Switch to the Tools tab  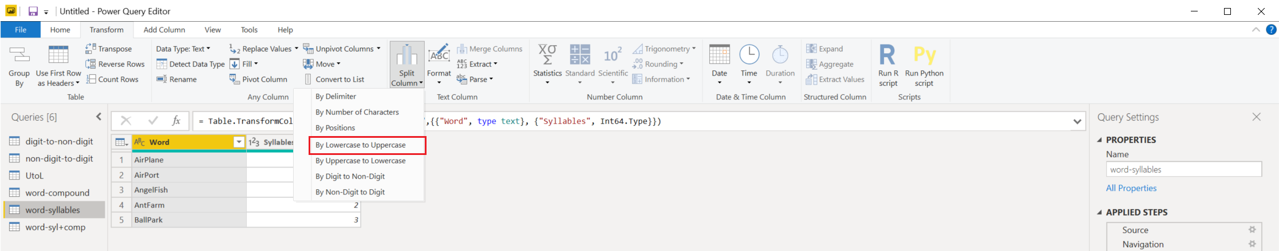[249, 30]
